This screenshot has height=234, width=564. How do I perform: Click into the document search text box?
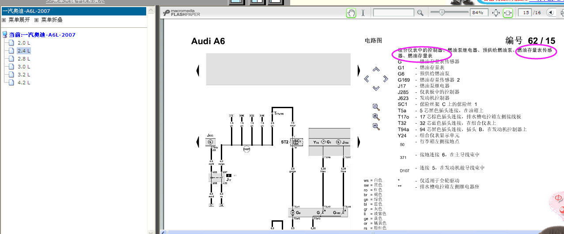394,13
